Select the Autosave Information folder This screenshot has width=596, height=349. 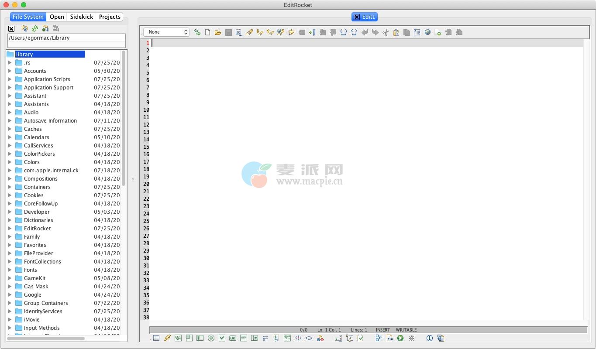coord(50,121)
